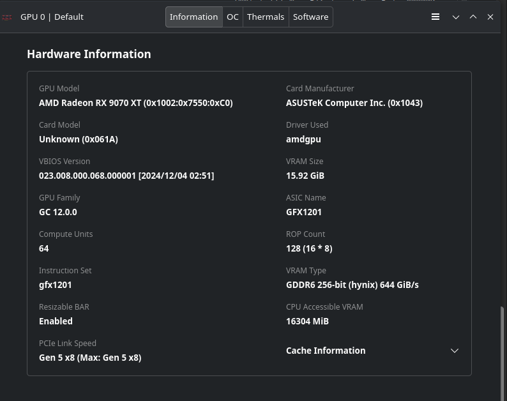The image size is (507, 401).
Task: Click the VBIOS Version label
Action: click(64, 162)
